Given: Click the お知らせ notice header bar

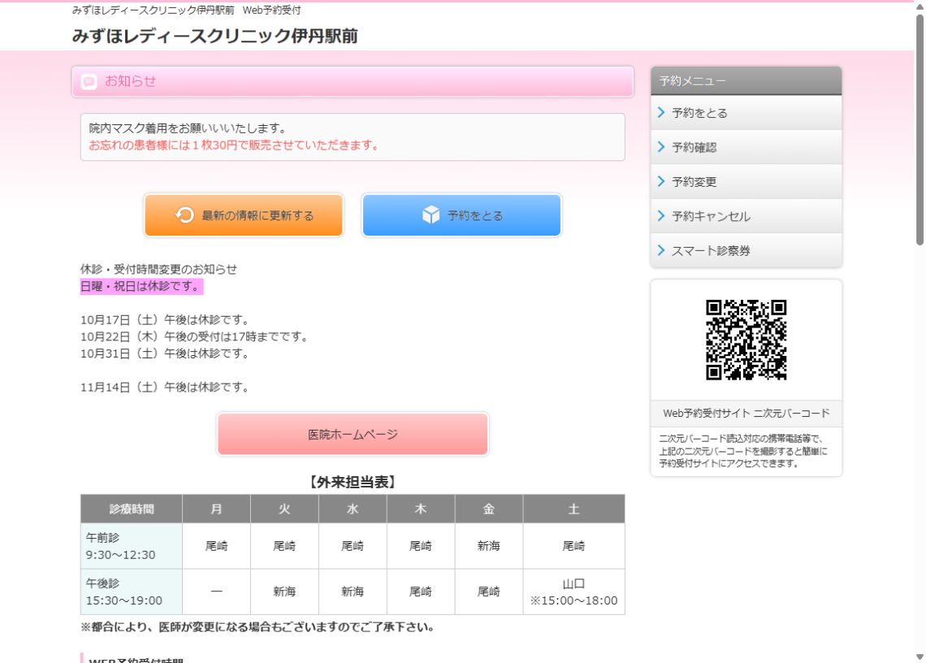Looking at the screenshot, I should (353, 81).
